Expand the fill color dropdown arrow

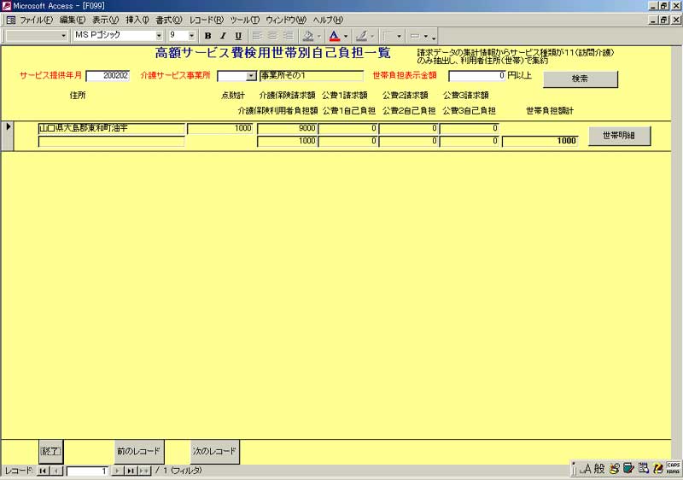(318, 36)
